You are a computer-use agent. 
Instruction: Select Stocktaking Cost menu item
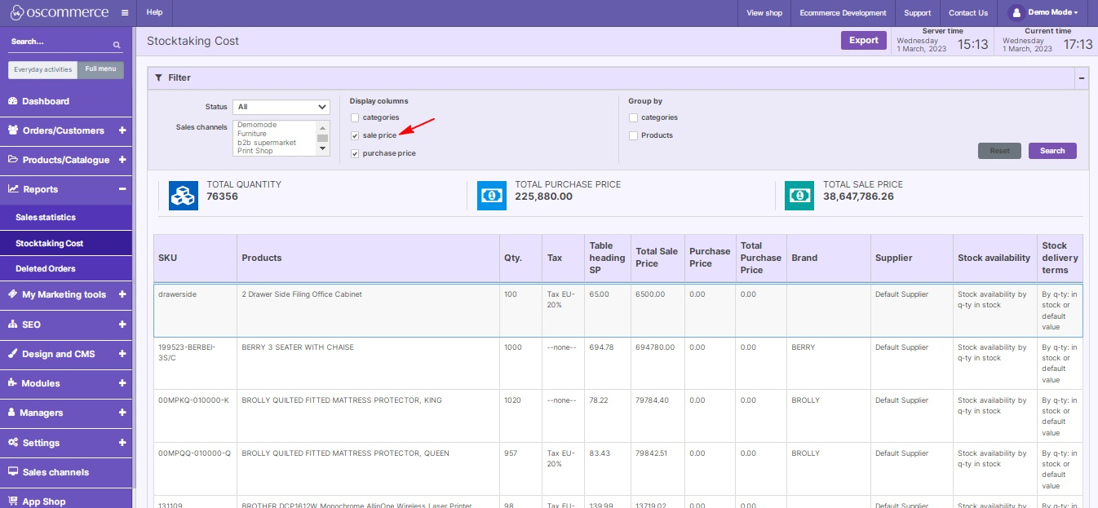(66, 243)
